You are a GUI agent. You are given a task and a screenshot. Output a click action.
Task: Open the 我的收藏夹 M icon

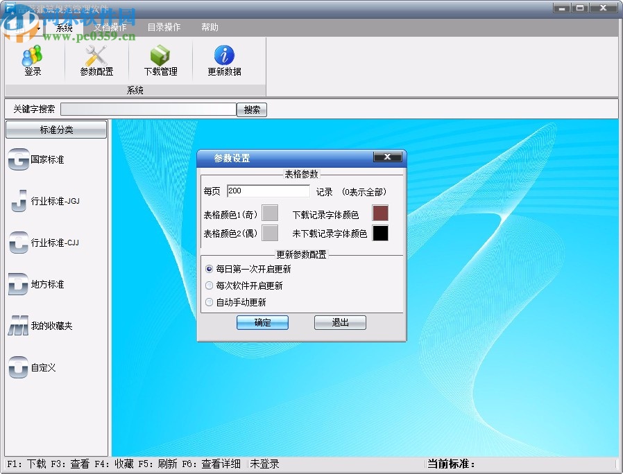[19, 326]
